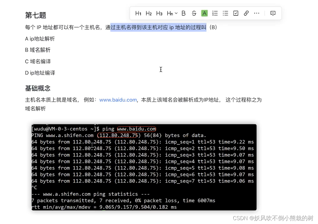Toggle strikethrough formatting
Screen dimensions: 318x224
[194, 13]
